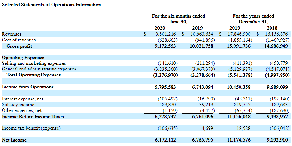292x146 pixels.
Task: Select the Revenues row label
Action: (11, 34)
